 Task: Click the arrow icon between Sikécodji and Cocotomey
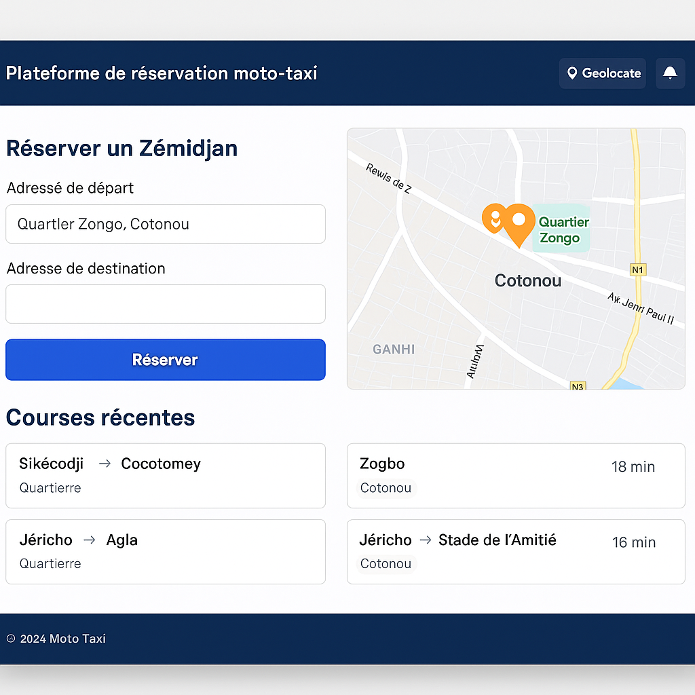pyautogui.click(x=104, y=464)
